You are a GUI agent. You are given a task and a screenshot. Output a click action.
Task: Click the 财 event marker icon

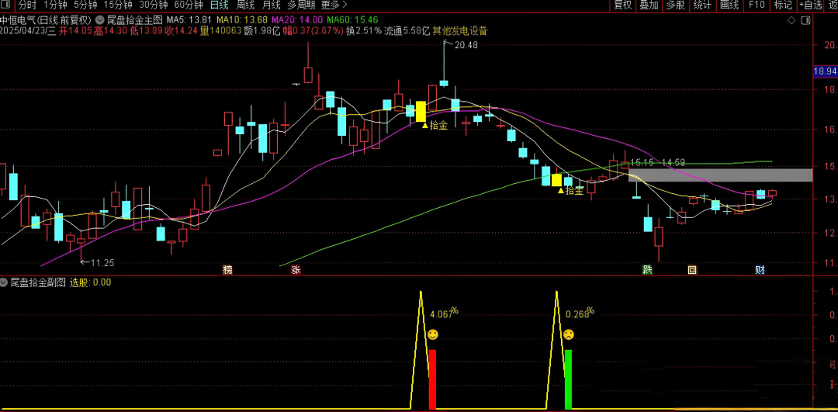pos(760,270)
